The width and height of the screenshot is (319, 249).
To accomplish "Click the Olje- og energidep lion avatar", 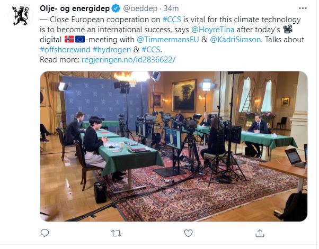I will (x=20, y=16).
